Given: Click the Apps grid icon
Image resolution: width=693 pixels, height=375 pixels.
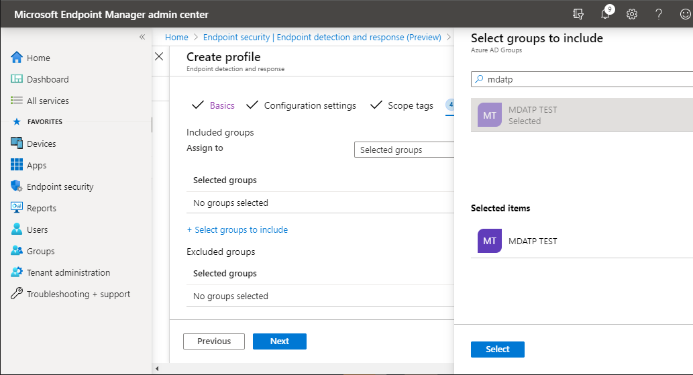Looking at the screenshot, I should [x=17, y=165].
